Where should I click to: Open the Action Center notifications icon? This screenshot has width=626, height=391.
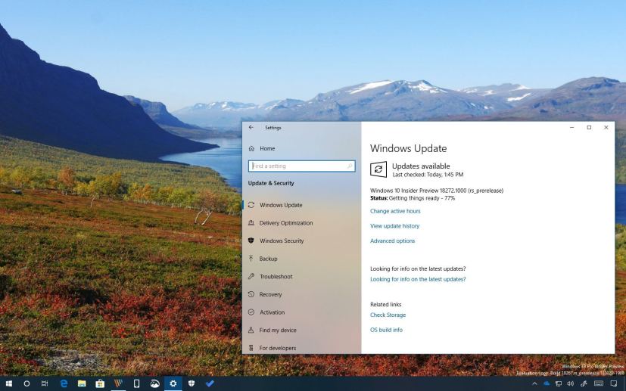point(614,384)
